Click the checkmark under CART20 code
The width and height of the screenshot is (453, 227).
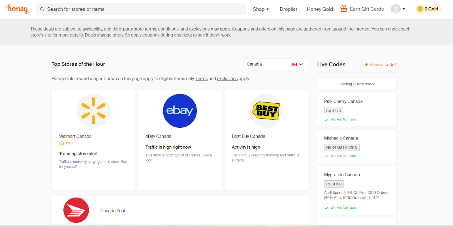pos(326,120)
